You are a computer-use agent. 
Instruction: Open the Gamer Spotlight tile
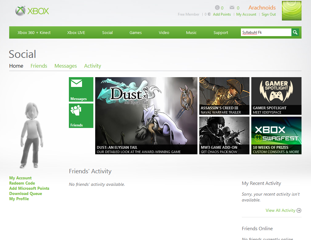(x=276, y=96)
